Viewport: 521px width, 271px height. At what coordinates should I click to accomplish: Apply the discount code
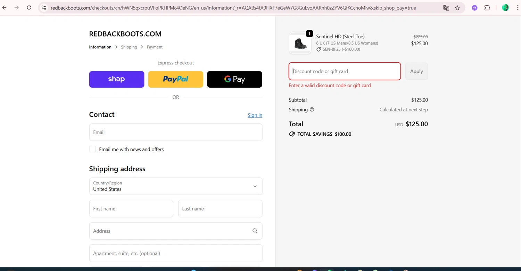click(416, 71)
